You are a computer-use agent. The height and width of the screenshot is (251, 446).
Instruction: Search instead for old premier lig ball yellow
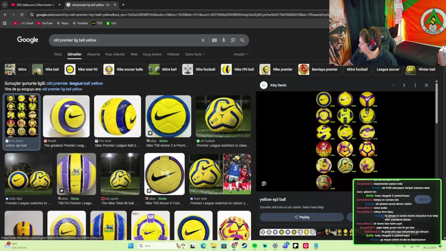(62, 89)
